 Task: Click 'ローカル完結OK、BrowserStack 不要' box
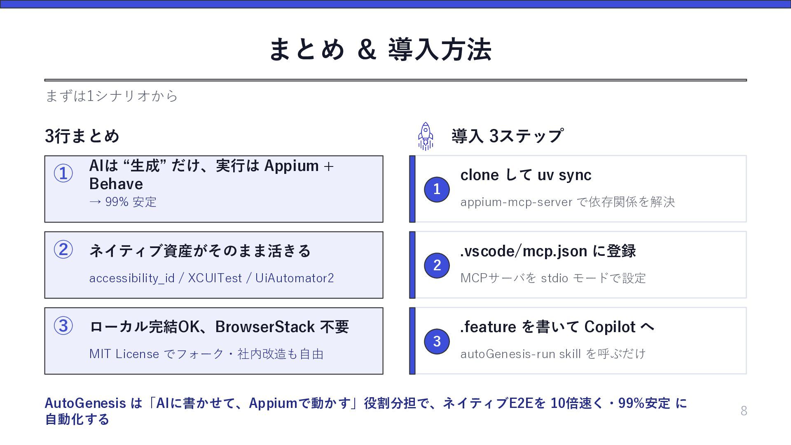tap(214, 341)
